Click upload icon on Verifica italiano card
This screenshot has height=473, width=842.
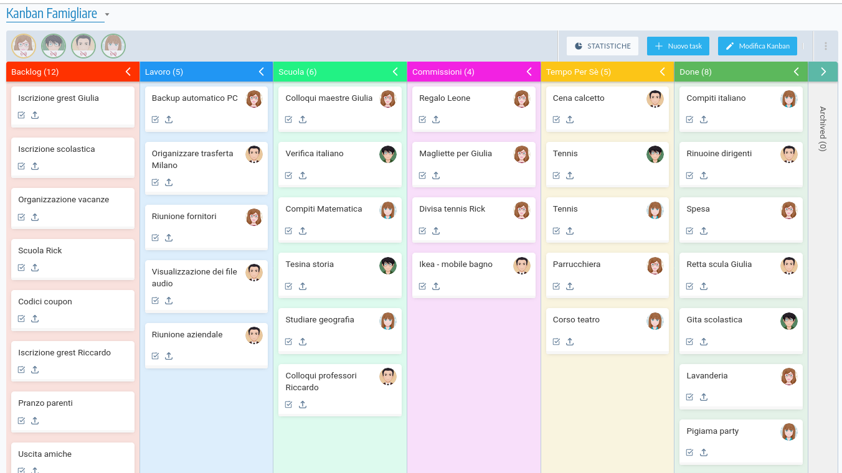point(303,176)
